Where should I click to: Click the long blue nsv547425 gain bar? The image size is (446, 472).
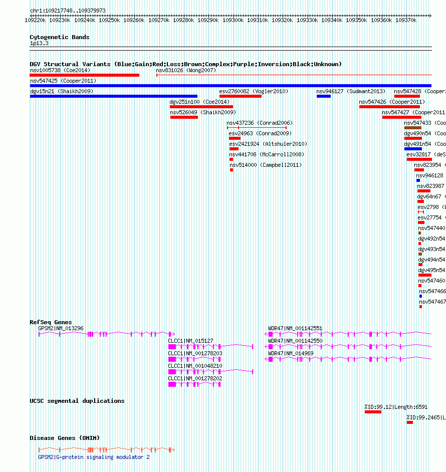[x=231, y=86]
